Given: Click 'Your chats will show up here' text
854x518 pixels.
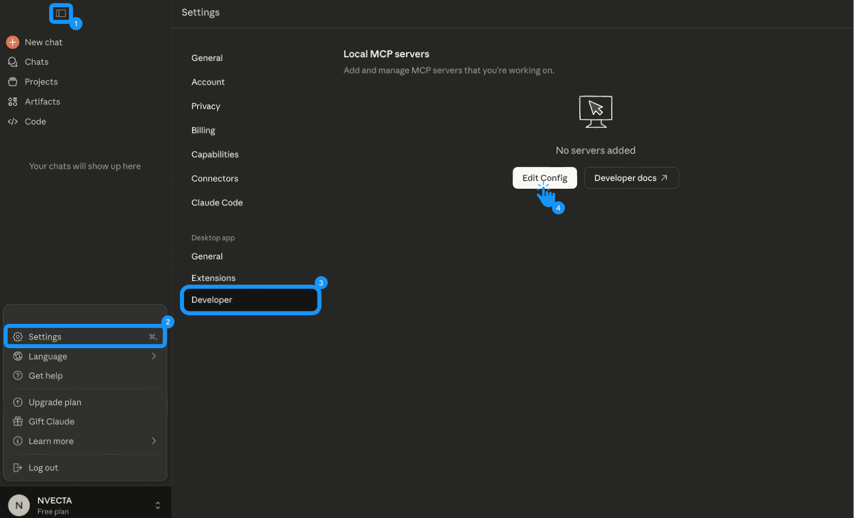Looking at the screenshot, I should (85, 166).
